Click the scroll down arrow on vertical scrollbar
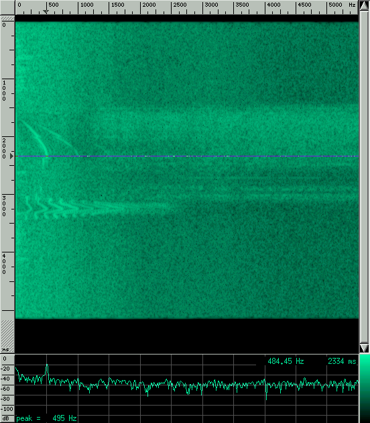 click(x=364, y=348)
